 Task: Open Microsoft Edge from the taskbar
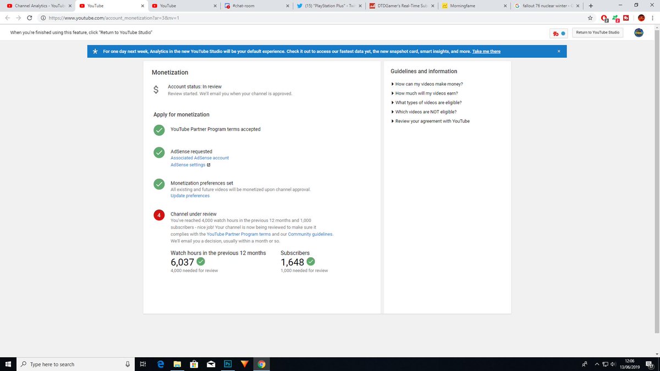[x=161, y=364]
